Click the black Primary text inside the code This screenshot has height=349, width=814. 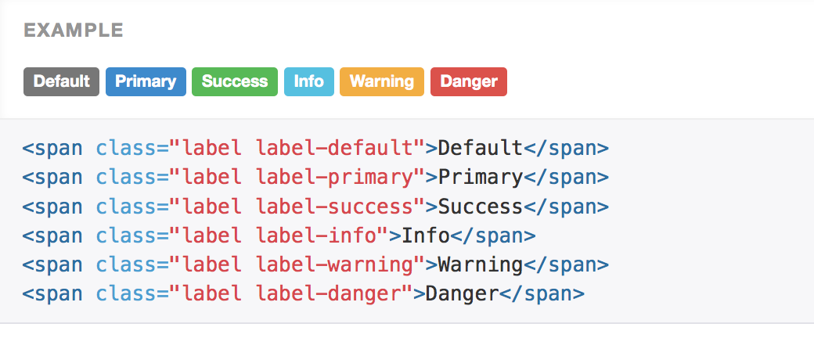(480, 177)
